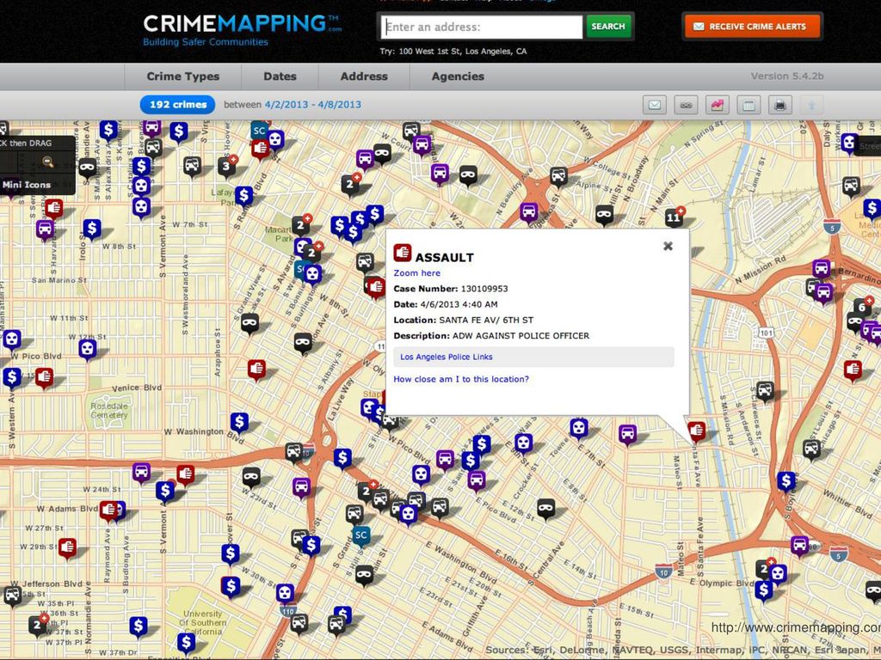Click the RECEIVE CRIME ALERTS button

coord(752,27)
